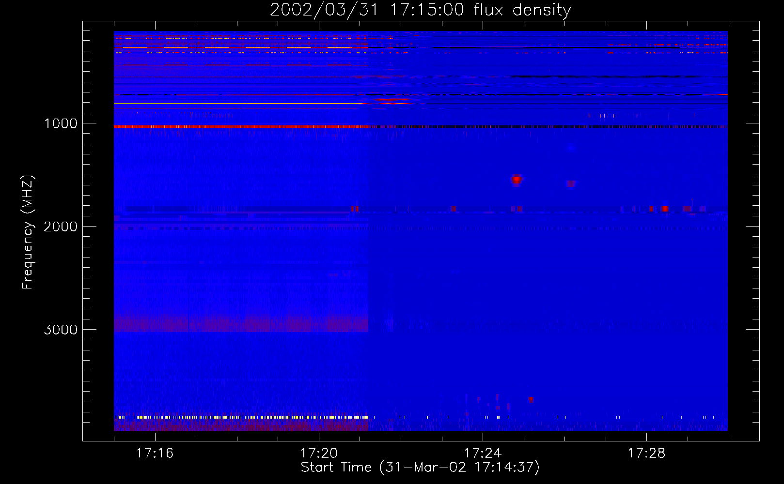
Task: Click the 1000 frequency tick label
Action: [x=61, y=123]
